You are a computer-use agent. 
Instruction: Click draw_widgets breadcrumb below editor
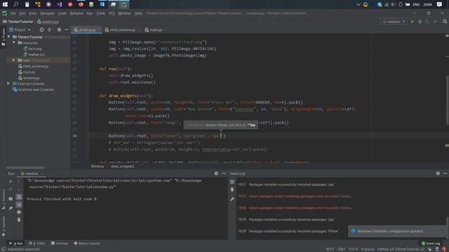tap(122, 167)
